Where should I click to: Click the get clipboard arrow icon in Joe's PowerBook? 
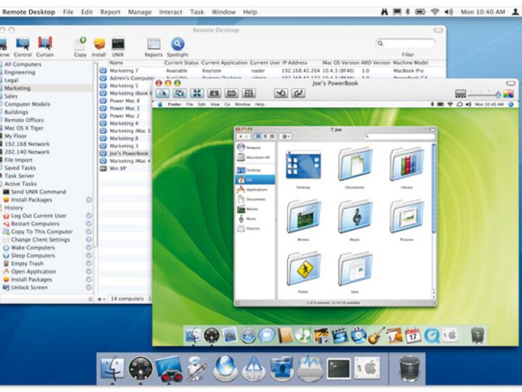click(281, 93)
